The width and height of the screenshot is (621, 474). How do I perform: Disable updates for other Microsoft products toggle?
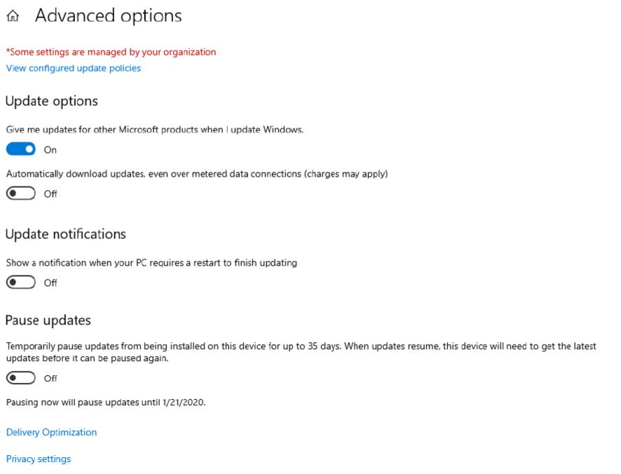(x=20, y=149)
